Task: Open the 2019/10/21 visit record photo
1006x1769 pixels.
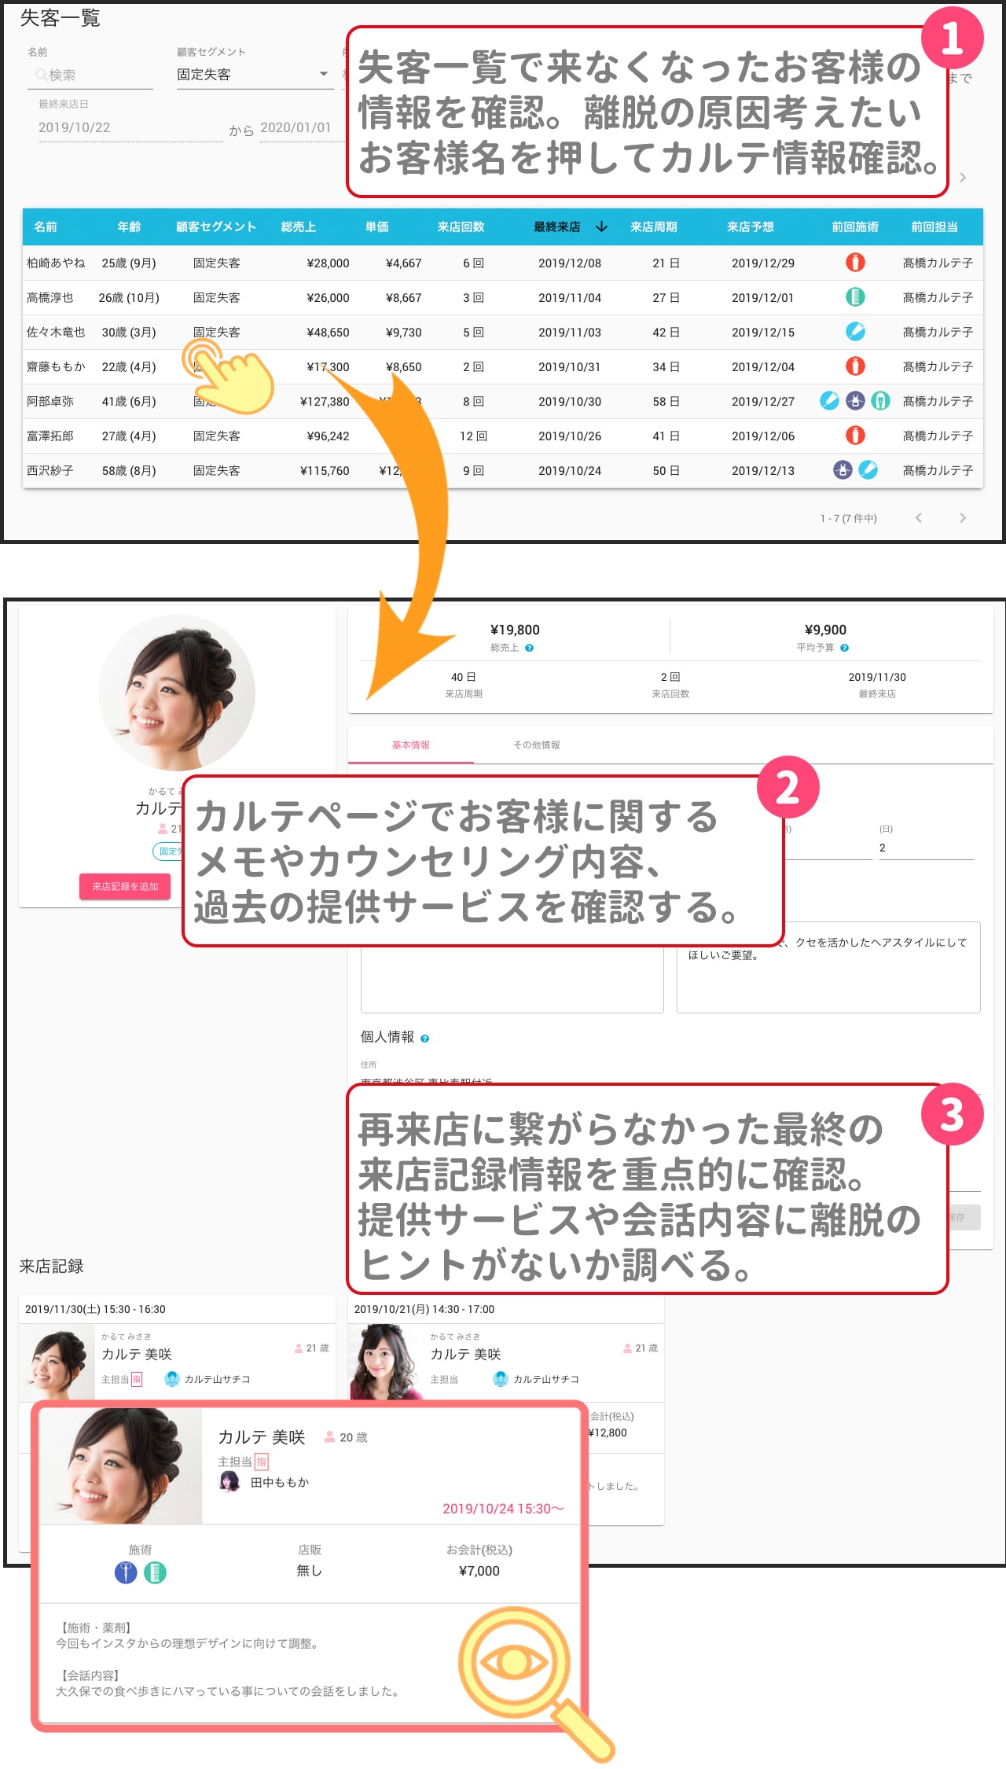Action: (382, 1362)
